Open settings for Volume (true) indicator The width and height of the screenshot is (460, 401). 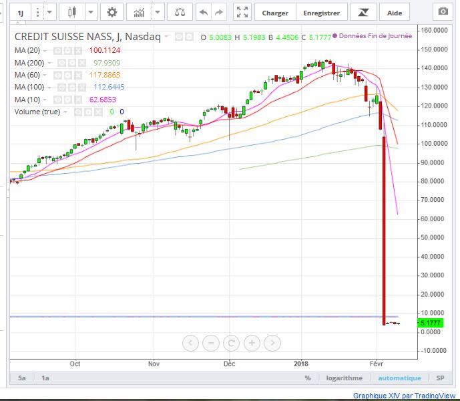tap(88, 112)
